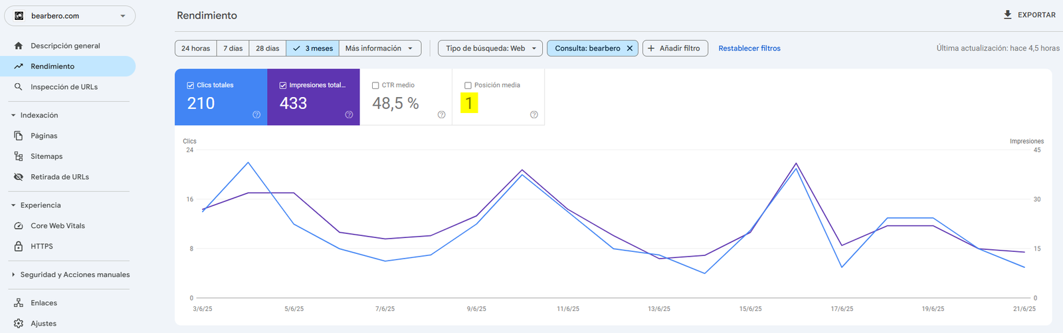Click the help icon on Posición media card
The image size is (1063, 333).
pyautogui.click(x=533, y=114)
